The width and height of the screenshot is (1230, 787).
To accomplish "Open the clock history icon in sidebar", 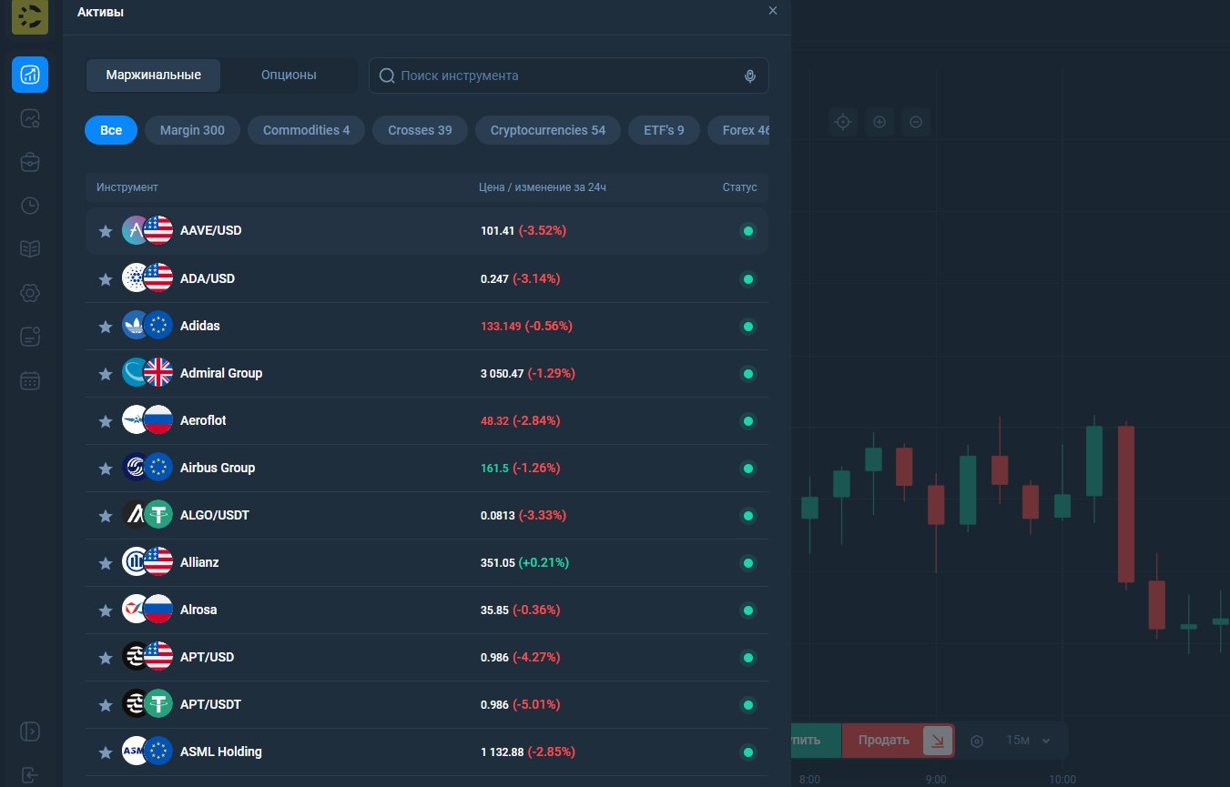I will 30,206.
